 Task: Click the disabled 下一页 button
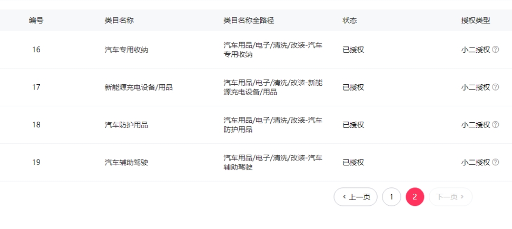tap(450, 197)
